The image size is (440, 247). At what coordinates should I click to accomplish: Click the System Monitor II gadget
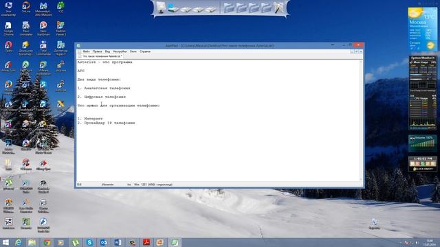(422, 93)
